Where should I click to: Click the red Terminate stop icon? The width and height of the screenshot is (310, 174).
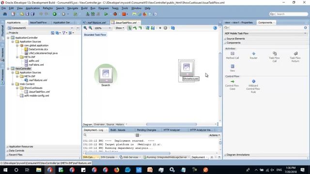pos(124,14)
